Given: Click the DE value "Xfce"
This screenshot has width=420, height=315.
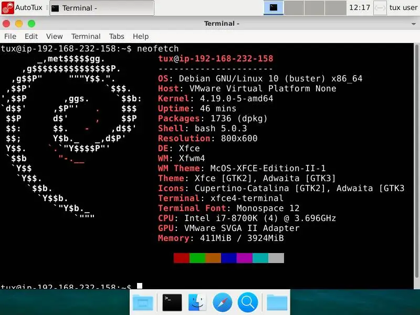Looking at the screenshot, I should 189,149.
